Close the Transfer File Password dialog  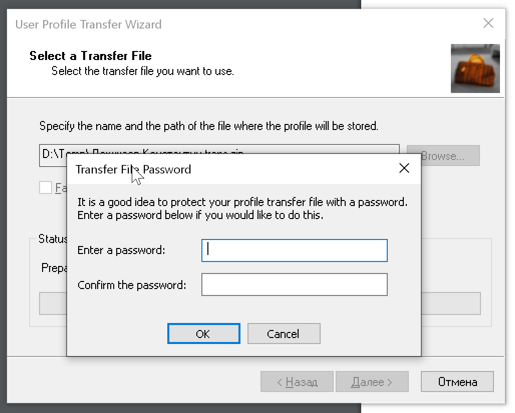[x=404, y=168]
